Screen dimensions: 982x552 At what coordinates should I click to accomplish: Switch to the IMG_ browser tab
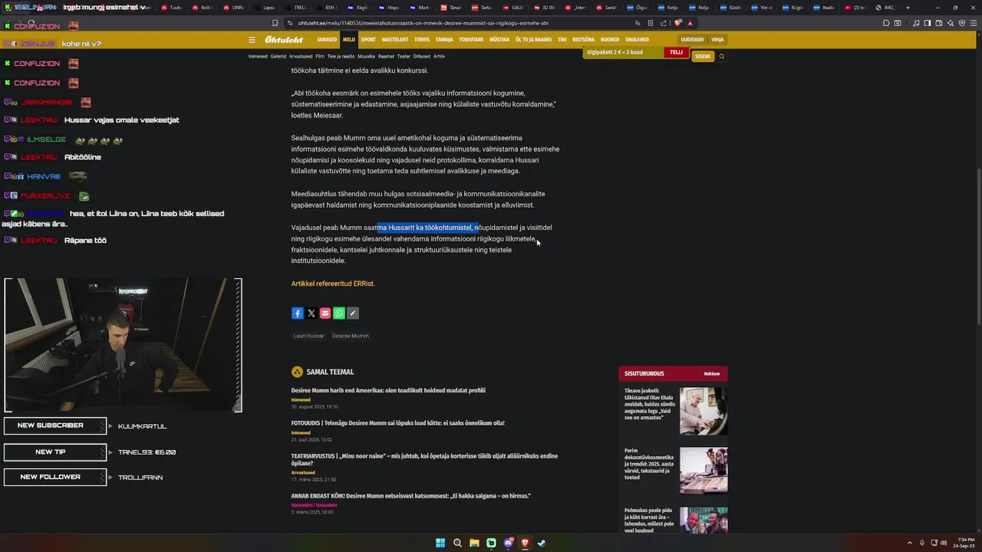tap(886, 8)
